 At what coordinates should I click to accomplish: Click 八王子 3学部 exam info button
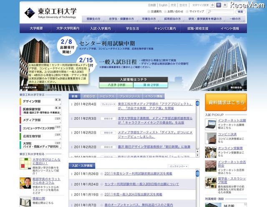pyautogui.click(x=116, y=85)
